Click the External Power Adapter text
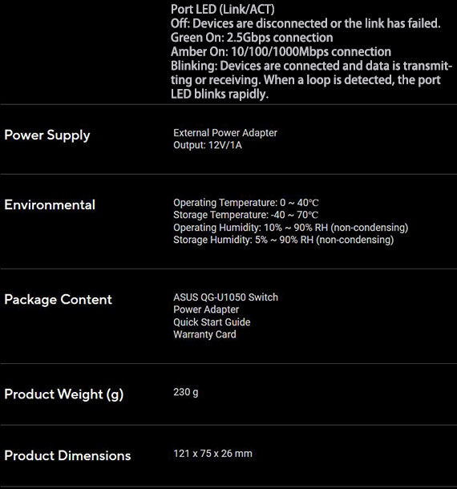Image resolution: width=457 pixels, height=489 pixels. [x=225, y=133]
